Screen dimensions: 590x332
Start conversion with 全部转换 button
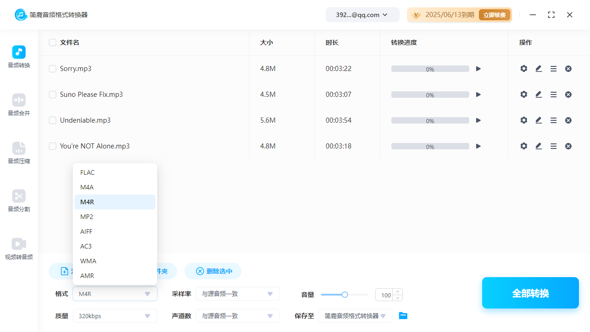click(530, 293)
